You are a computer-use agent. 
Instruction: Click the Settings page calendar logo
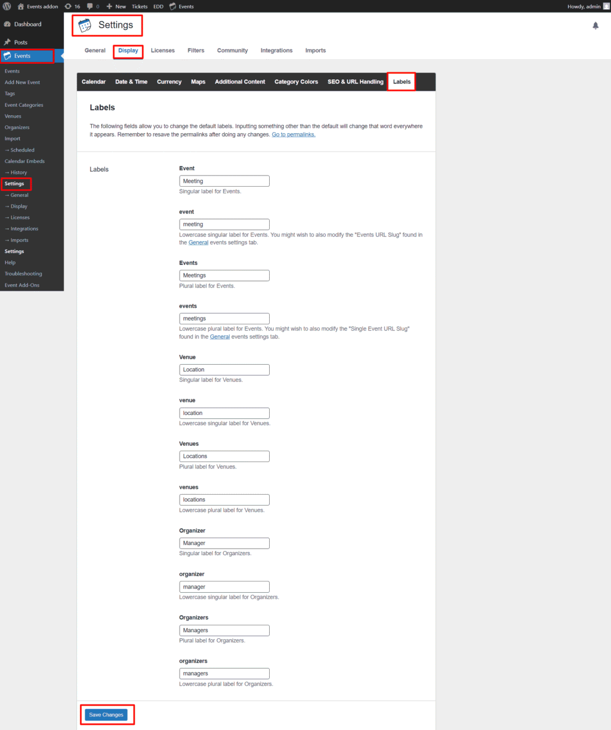85,25
